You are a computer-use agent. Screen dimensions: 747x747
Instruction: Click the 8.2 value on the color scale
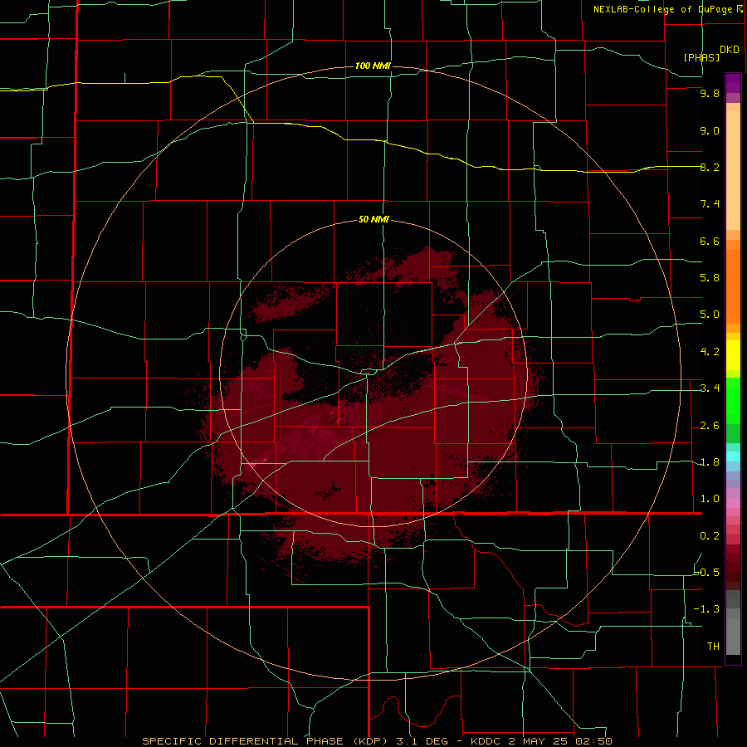click(x=710, y=167)
